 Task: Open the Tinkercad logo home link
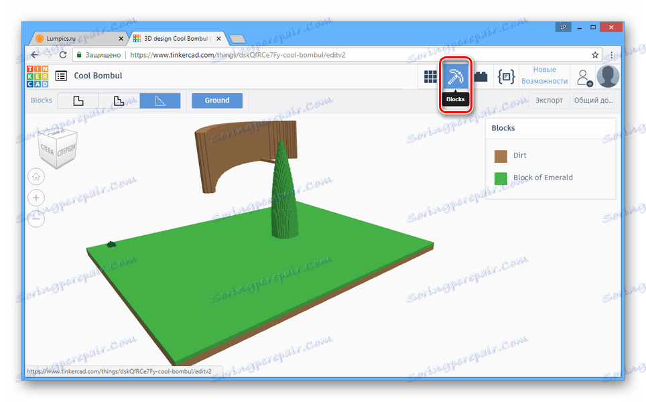coord(38,76)
